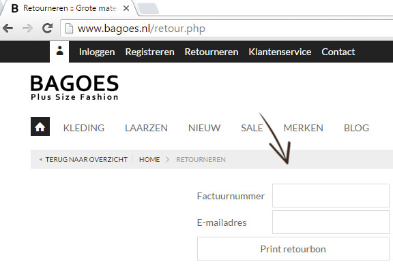Click the browser back arrow
This screenshot has width=393, height=268.
(x=8, y=28)
